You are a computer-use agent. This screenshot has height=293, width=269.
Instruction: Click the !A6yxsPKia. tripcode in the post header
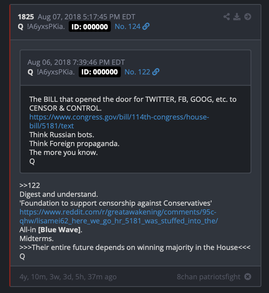pyautogui.click(x=46, y=27)
